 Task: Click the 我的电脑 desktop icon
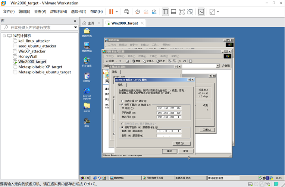[87, 47]
